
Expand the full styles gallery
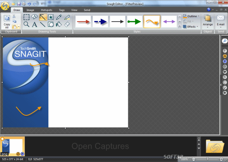(180, 26)
